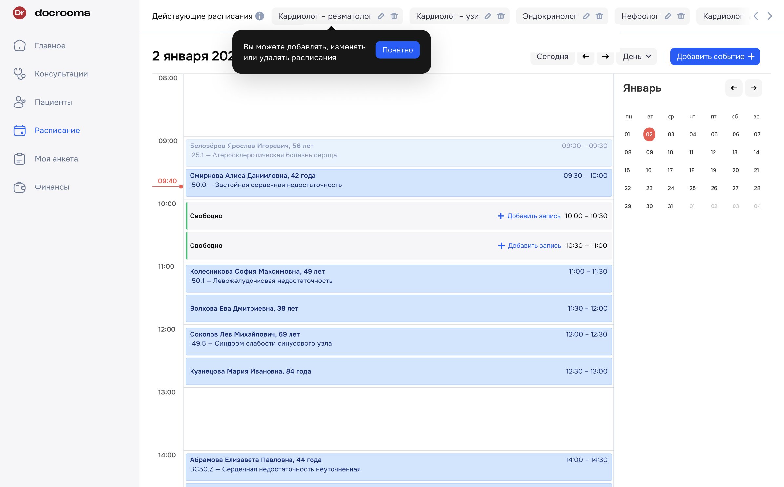Image resolution: width=784 pixels, height=487 pixels.
Task: Open Моя анкета page
Action: click(x=46, y=159)
